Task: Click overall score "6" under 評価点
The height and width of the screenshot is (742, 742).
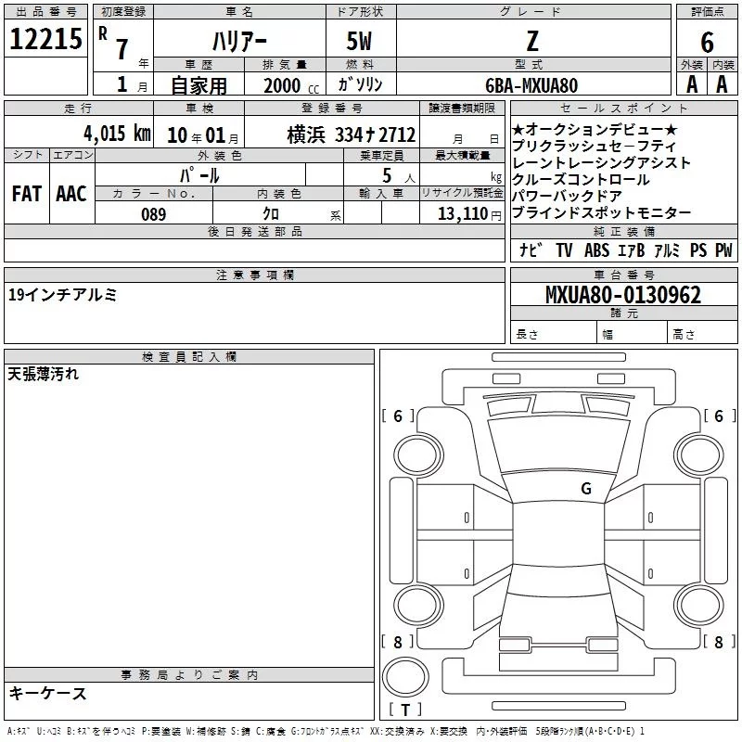Action: [x=707, y=42]
